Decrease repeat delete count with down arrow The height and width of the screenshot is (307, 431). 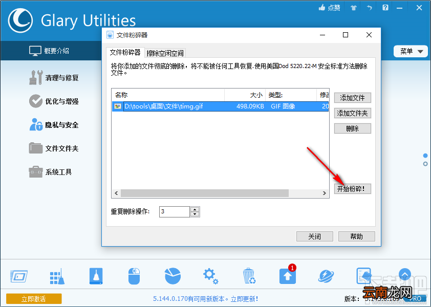click(x=195, y=214)
